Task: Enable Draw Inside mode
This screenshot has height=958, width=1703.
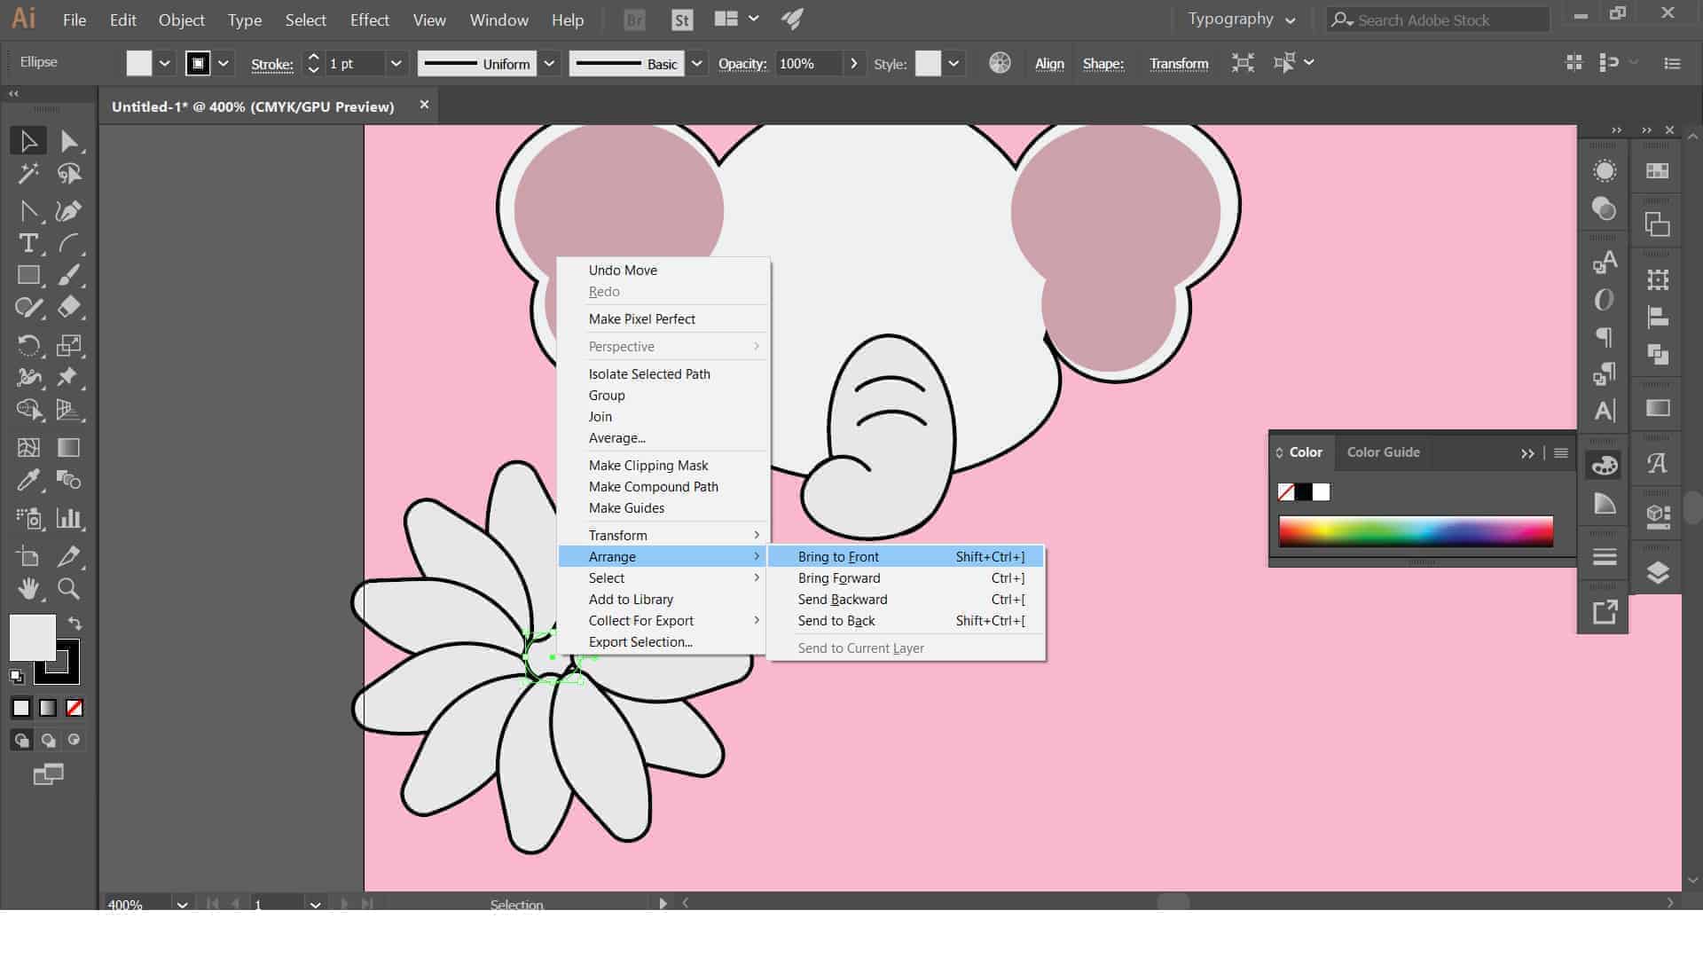Action: [75, 740]
